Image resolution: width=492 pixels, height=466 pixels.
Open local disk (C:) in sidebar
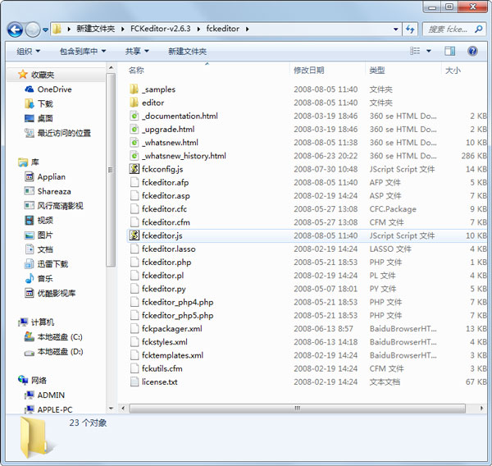pyautogui.click(x=59, y=337)
